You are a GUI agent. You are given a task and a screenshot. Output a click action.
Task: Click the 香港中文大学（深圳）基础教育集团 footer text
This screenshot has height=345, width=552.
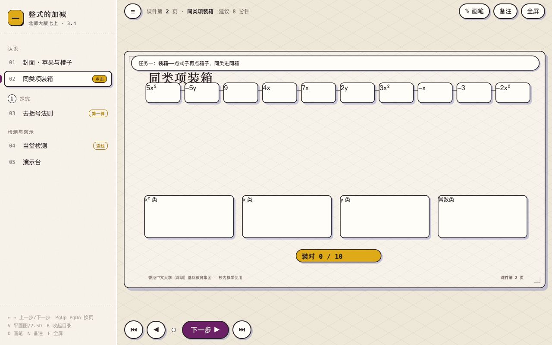click(195, 278)
